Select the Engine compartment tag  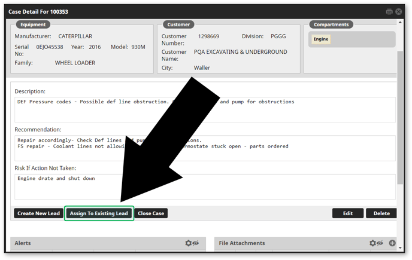point(321,39)
